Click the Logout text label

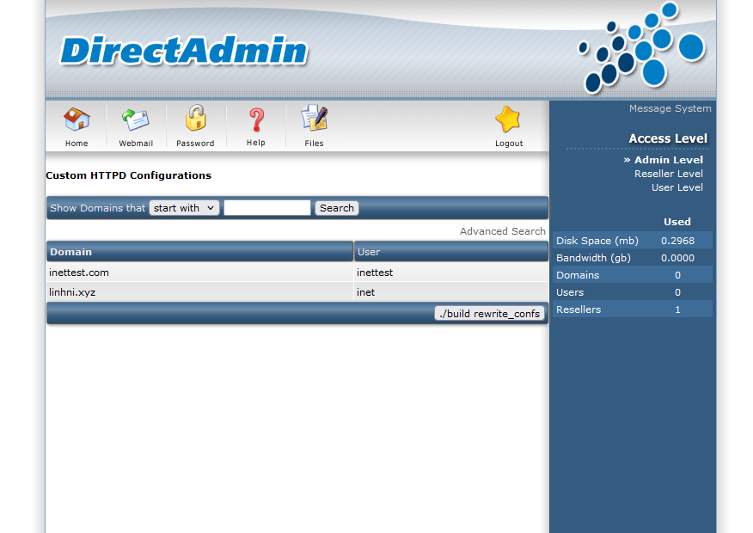pos(509,144)
